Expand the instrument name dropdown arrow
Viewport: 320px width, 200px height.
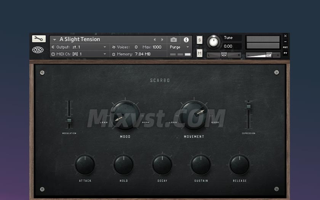tap(54, 40)
